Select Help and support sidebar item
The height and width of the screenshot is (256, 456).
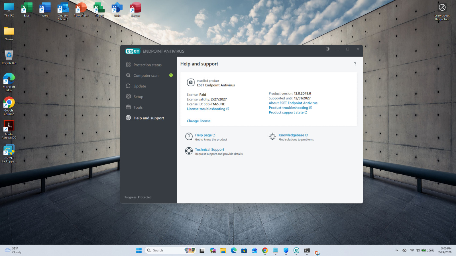148,118
